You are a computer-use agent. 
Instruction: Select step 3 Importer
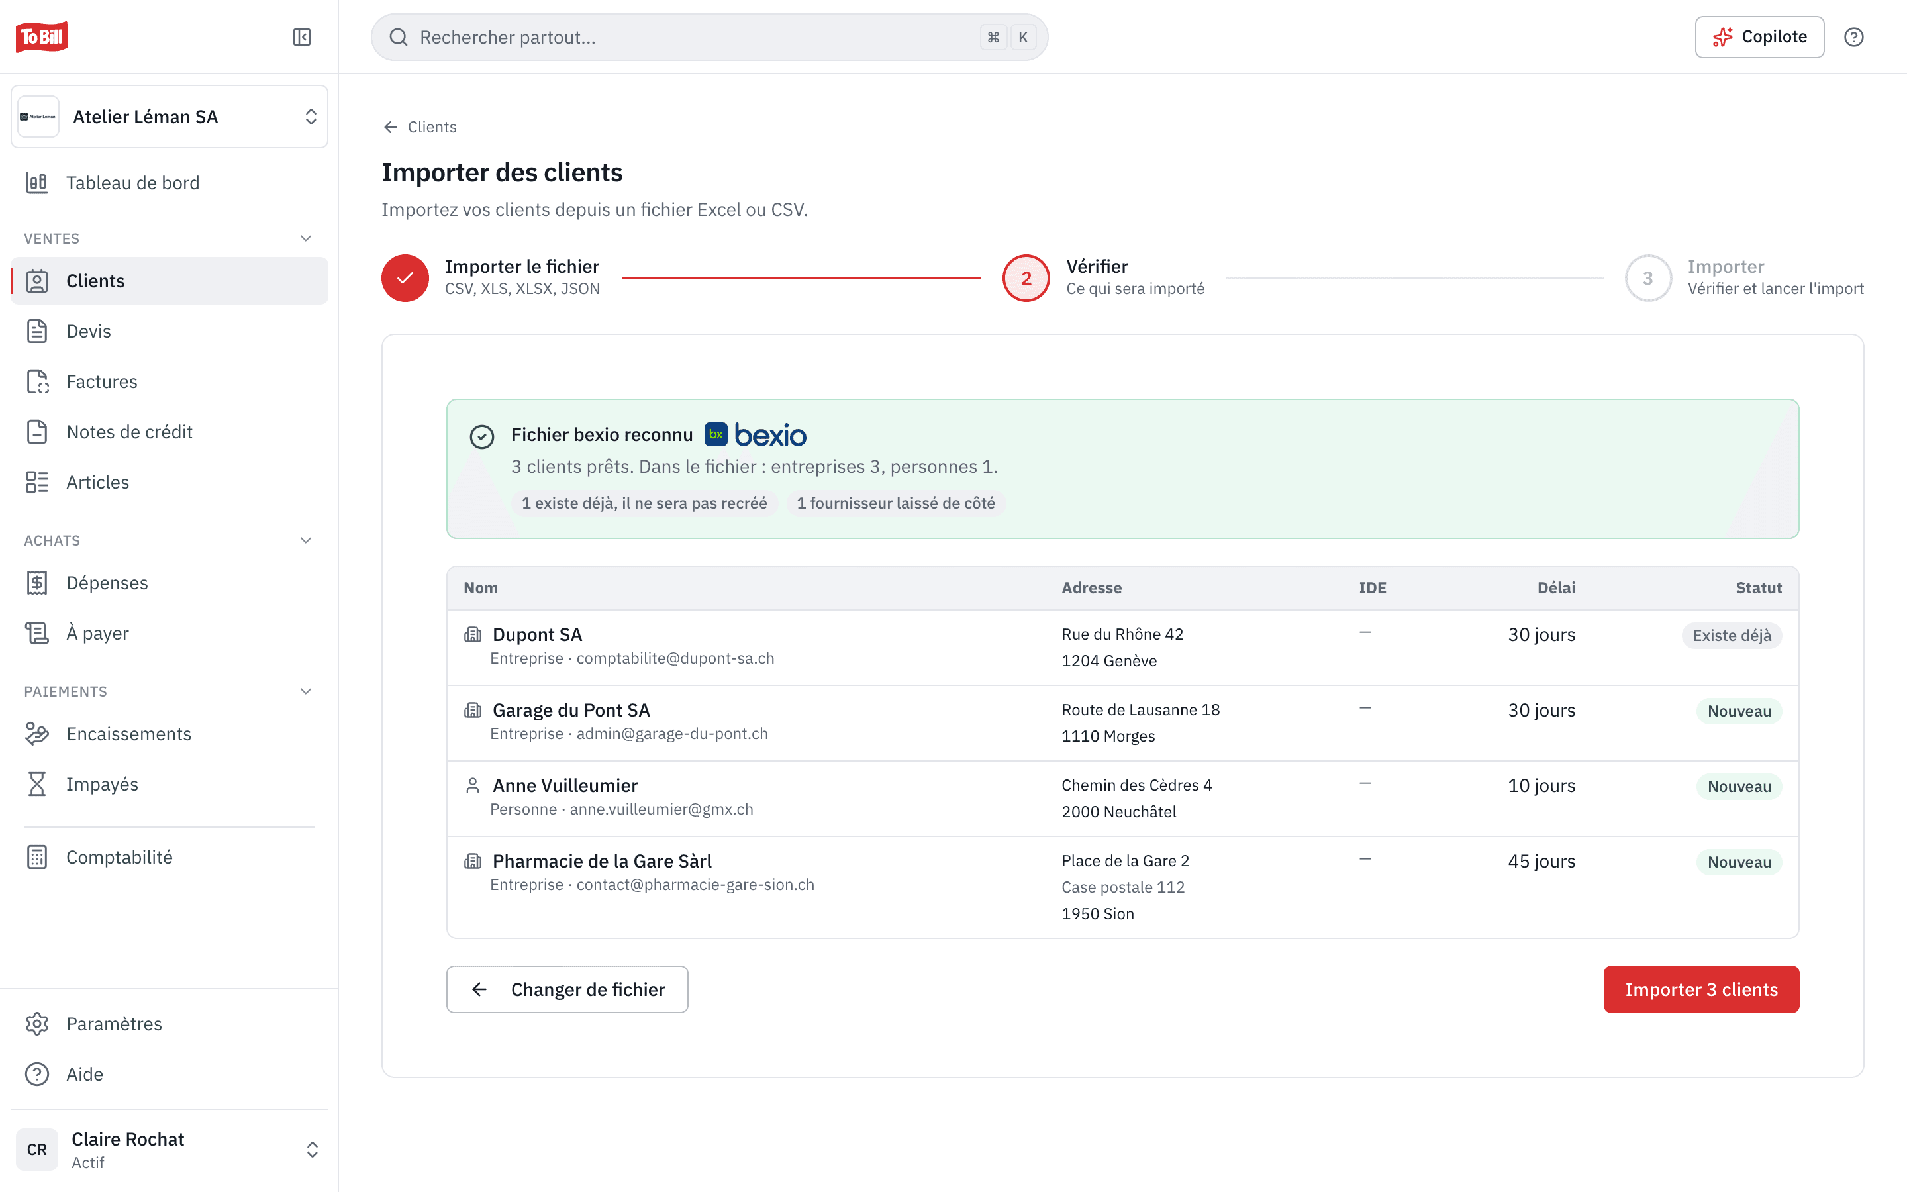(1744, 277)
